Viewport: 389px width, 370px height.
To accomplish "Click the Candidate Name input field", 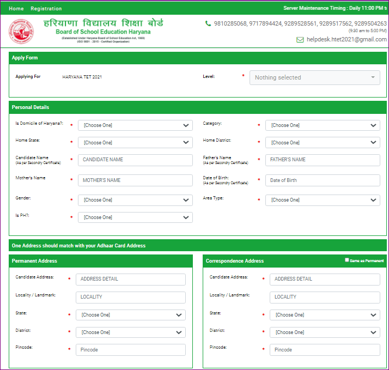I will [x=135, y=160].
